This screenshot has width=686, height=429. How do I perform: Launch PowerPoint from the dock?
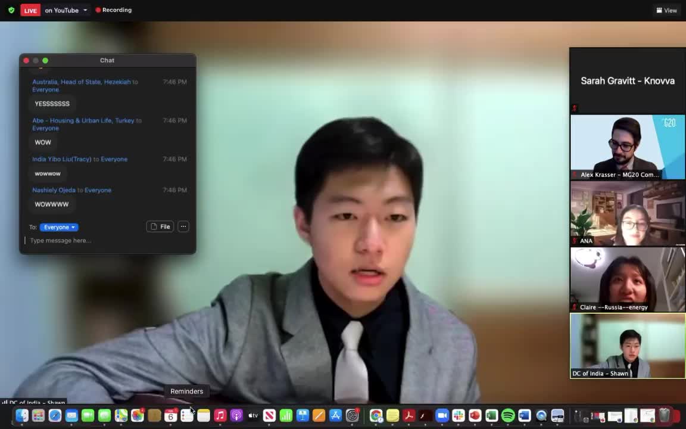(475, 415)
